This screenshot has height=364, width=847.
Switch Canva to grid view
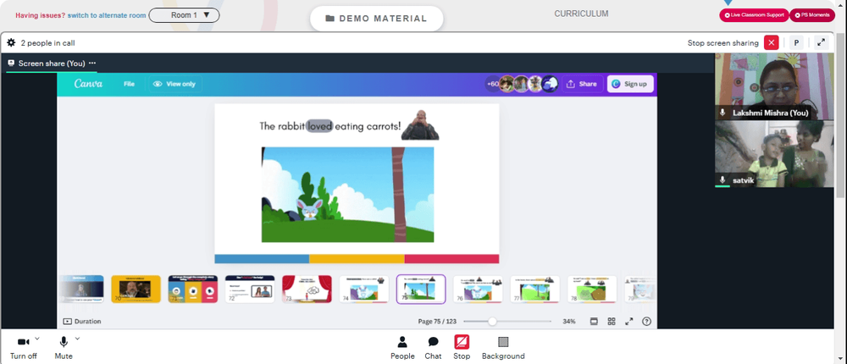[x=612, y=322]
